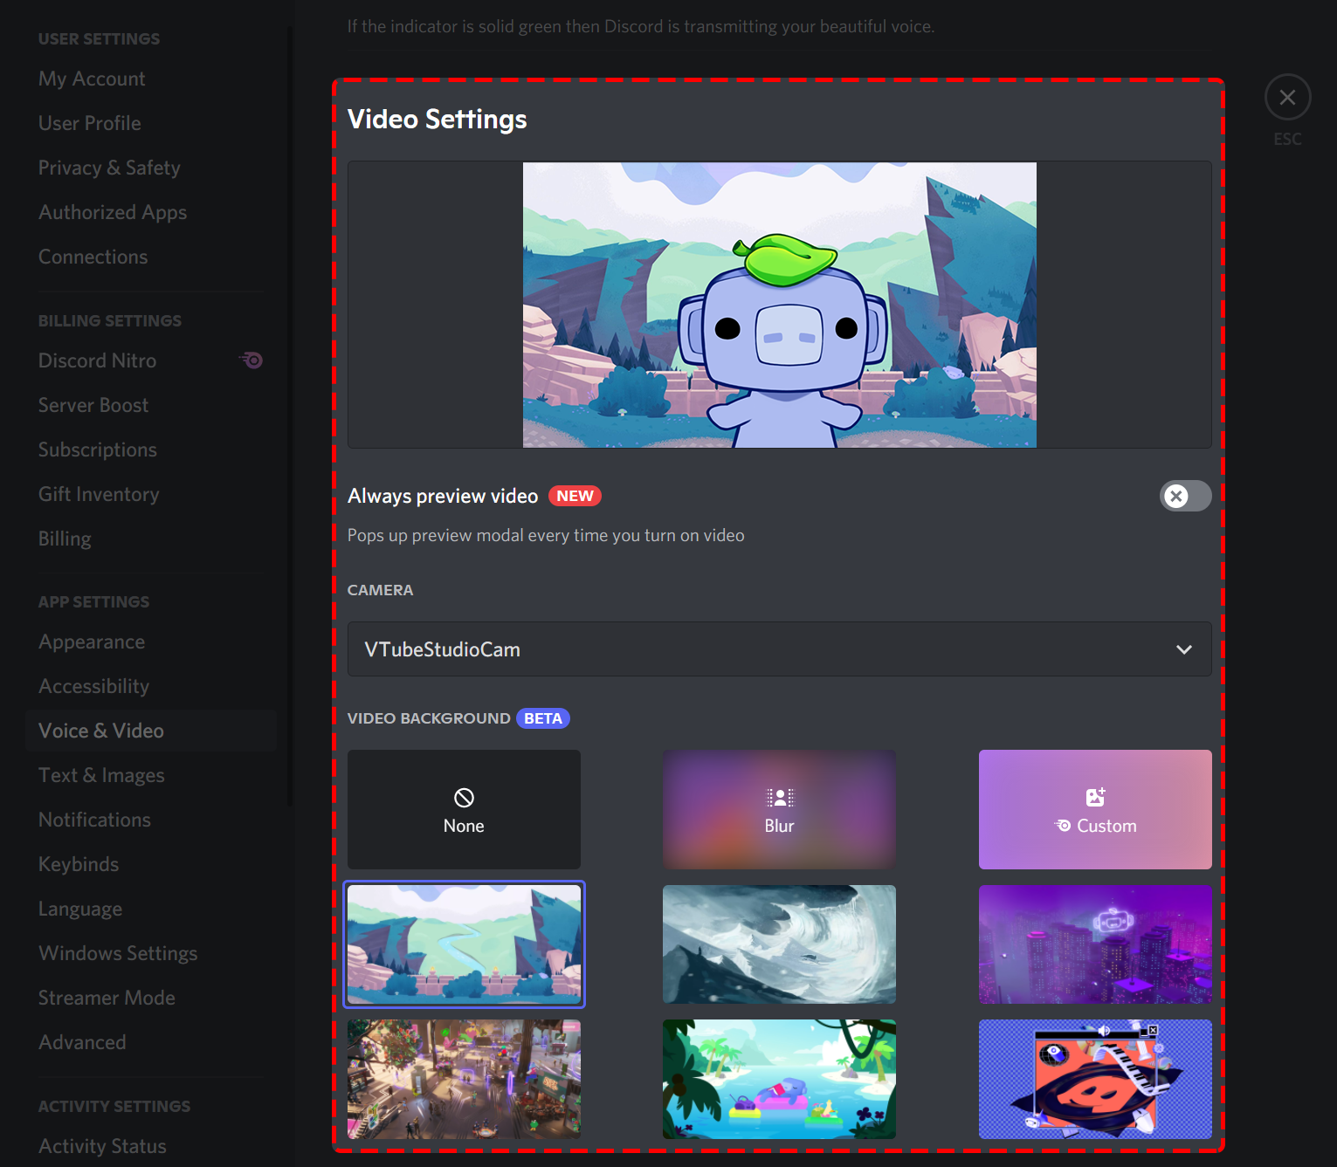Select the orange retro window background

[1094, 1079]
